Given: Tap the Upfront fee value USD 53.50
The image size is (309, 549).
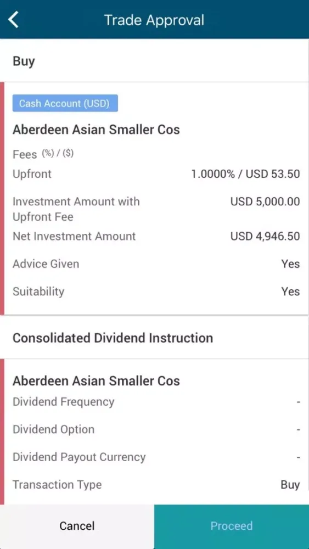Looking at the screenshot, I should pos(273,174).
